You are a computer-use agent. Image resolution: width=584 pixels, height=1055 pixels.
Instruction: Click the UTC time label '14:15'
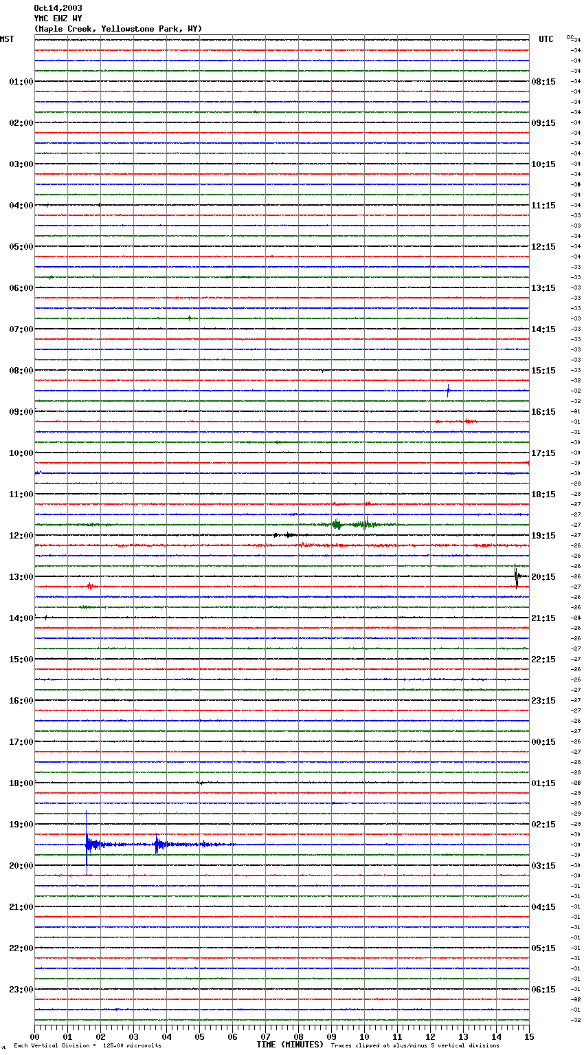[x=543, y=329]
